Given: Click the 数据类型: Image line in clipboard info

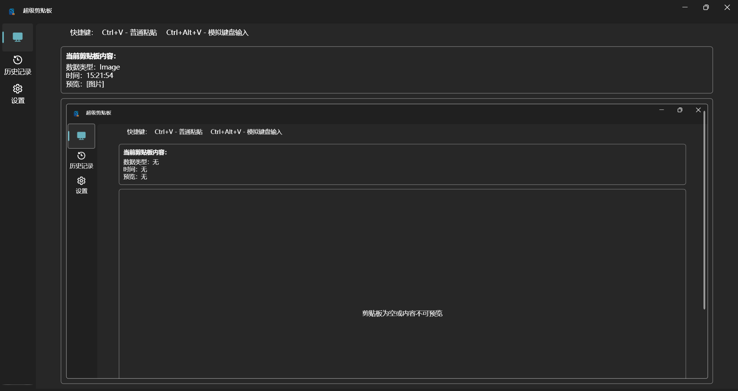Looking at the screenshot, I should coord(93,67).
